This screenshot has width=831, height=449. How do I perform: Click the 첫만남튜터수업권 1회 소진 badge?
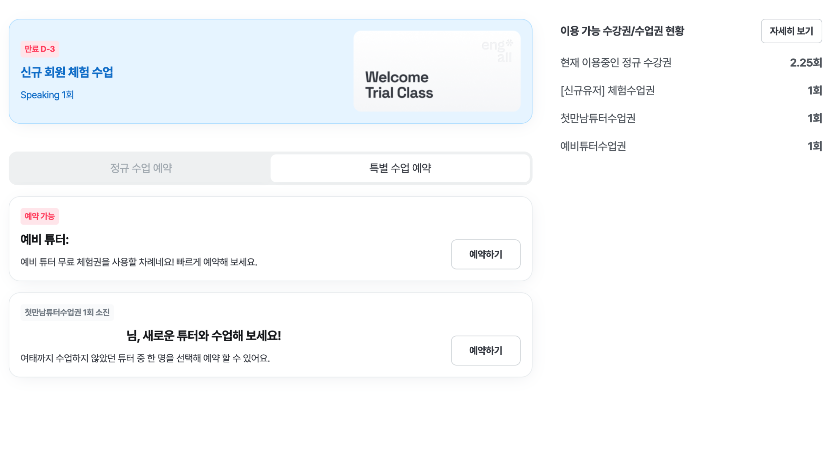[x=67, y=312]
